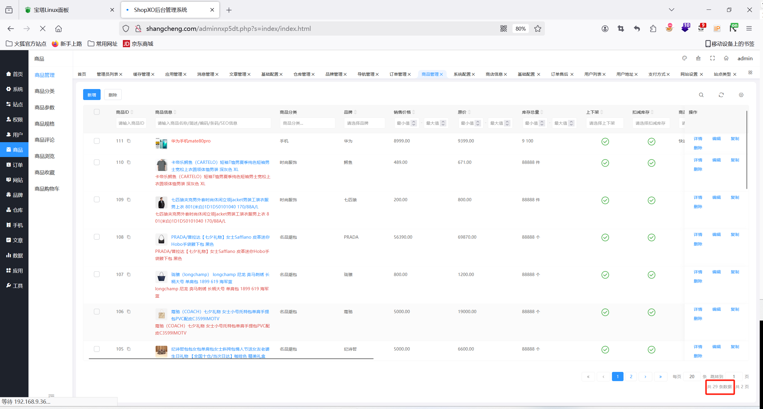
Task: Enter fullscreen using header expand icon
Action: point(712,58)
